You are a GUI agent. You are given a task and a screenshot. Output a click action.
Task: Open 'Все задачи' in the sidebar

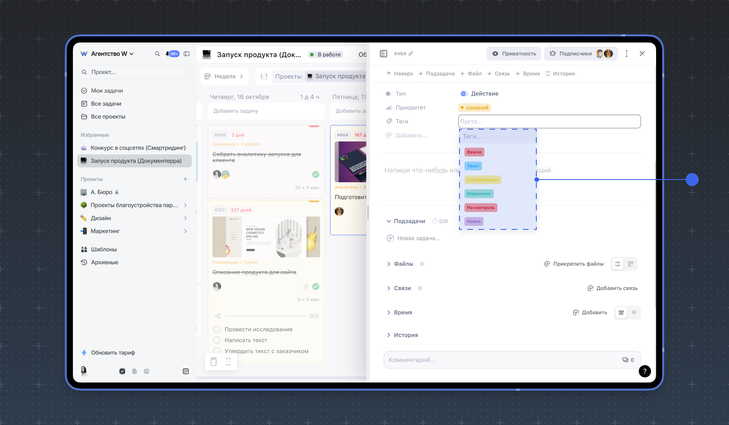106,104
